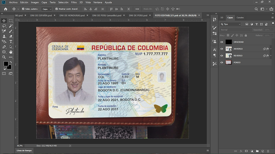Hide the OPACIDAD layer

tap(222, 42)
